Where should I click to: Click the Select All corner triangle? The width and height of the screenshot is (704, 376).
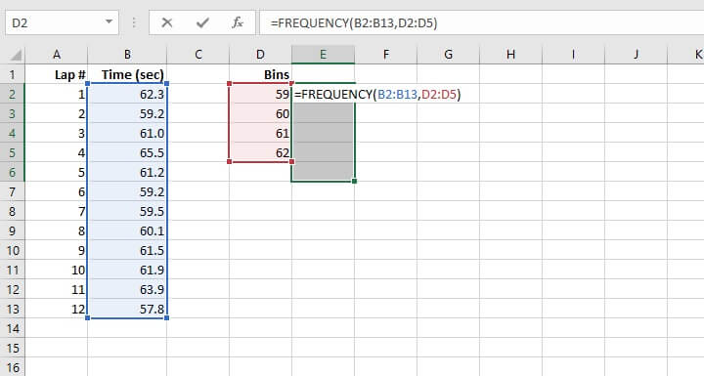point(16,56)
